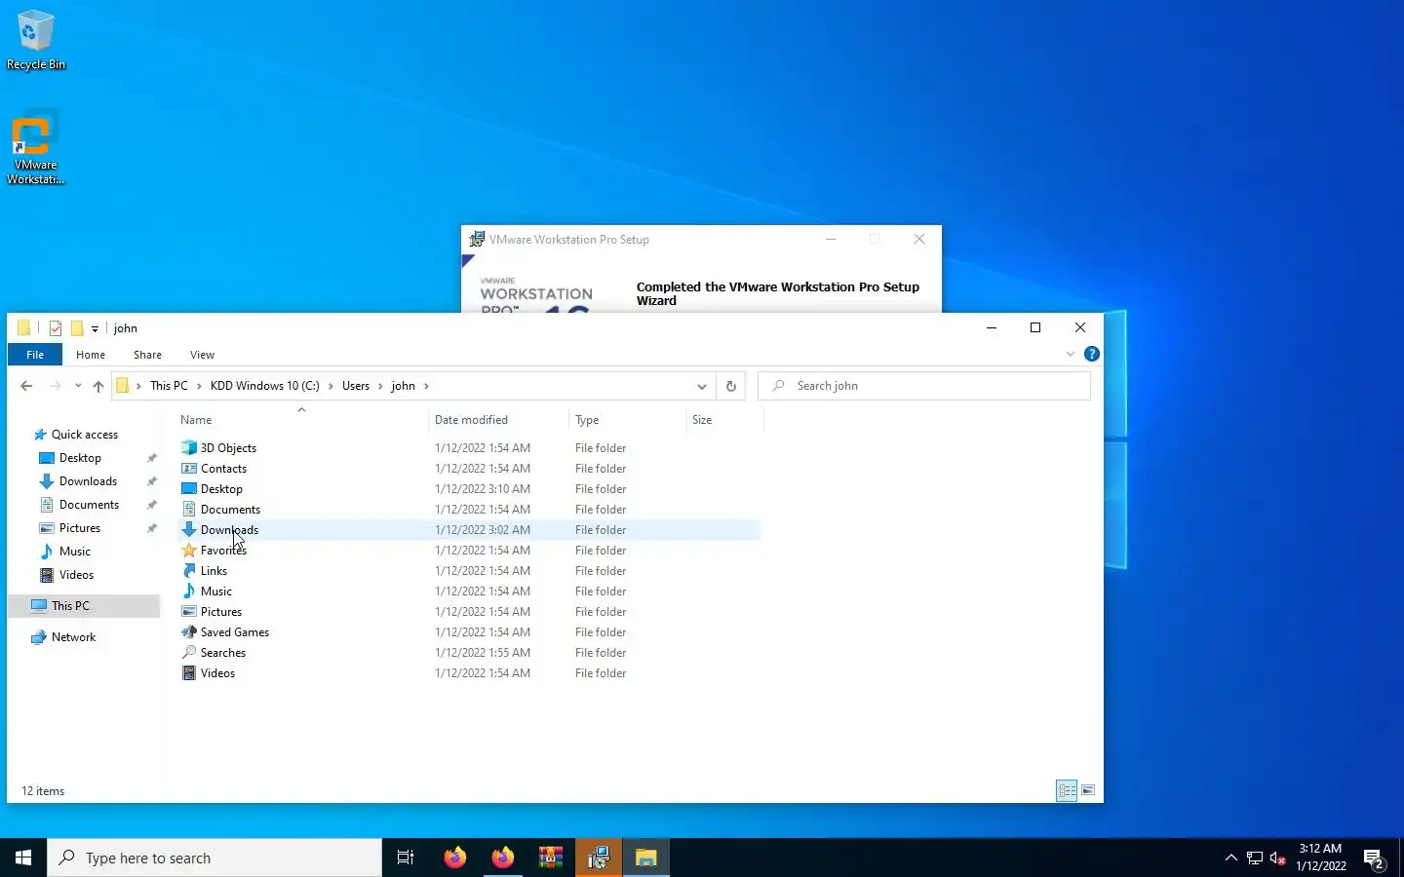Switch to VMware installer taskbar button
This screenshot has width=1404, height=877.
click(x=599, y=858)
